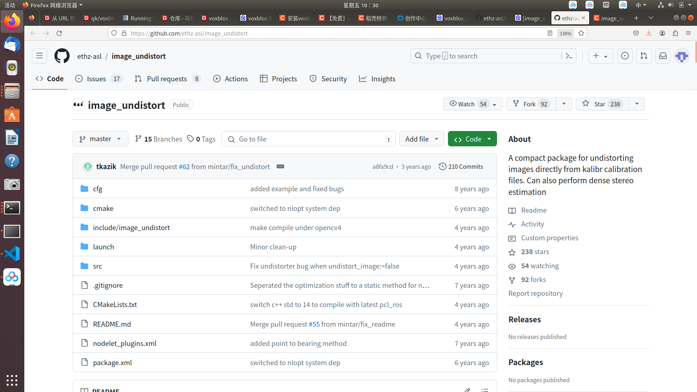Edit README with the pencil icon
The height and width of the screenshot is (392, 697).
tap(467, 390)
